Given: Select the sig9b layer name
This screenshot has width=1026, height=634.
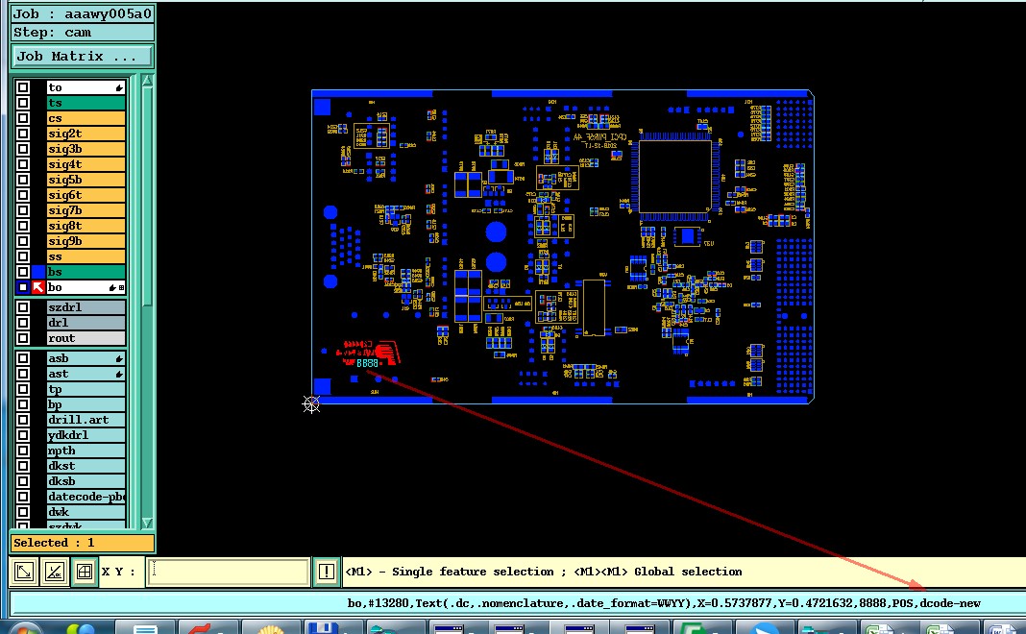Looking at the screenshot, I should click(85, 241).
